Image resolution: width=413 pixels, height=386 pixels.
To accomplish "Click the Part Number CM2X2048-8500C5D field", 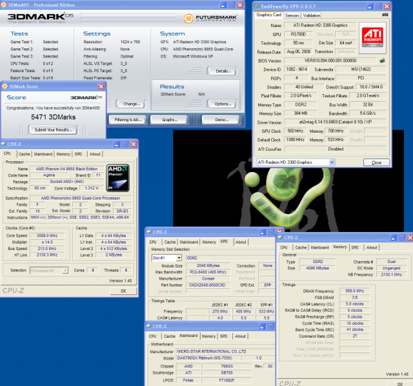I will pos(208,285).
